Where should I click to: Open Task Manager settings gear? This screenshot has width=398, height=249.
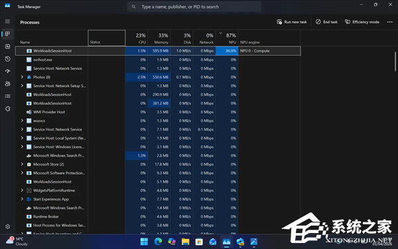click(x=7, y=226)
